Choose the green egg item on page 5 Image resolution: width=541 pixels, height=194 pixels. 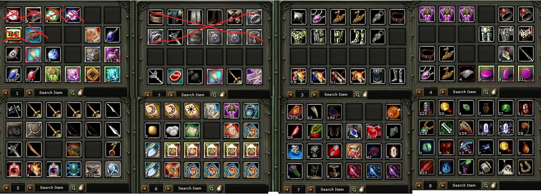point(73,169)
